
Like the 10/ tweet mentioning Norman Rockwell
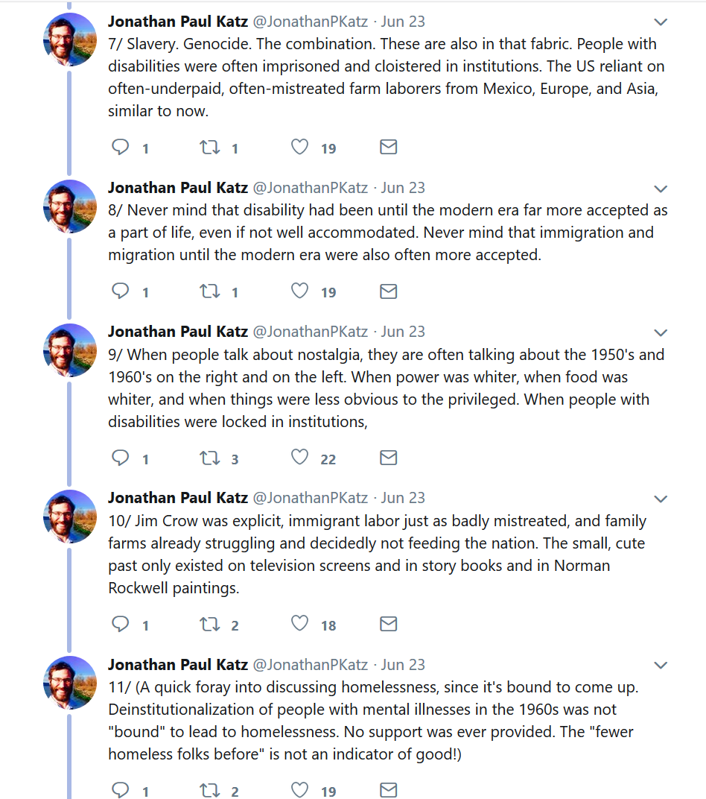[x=299, y=624]
